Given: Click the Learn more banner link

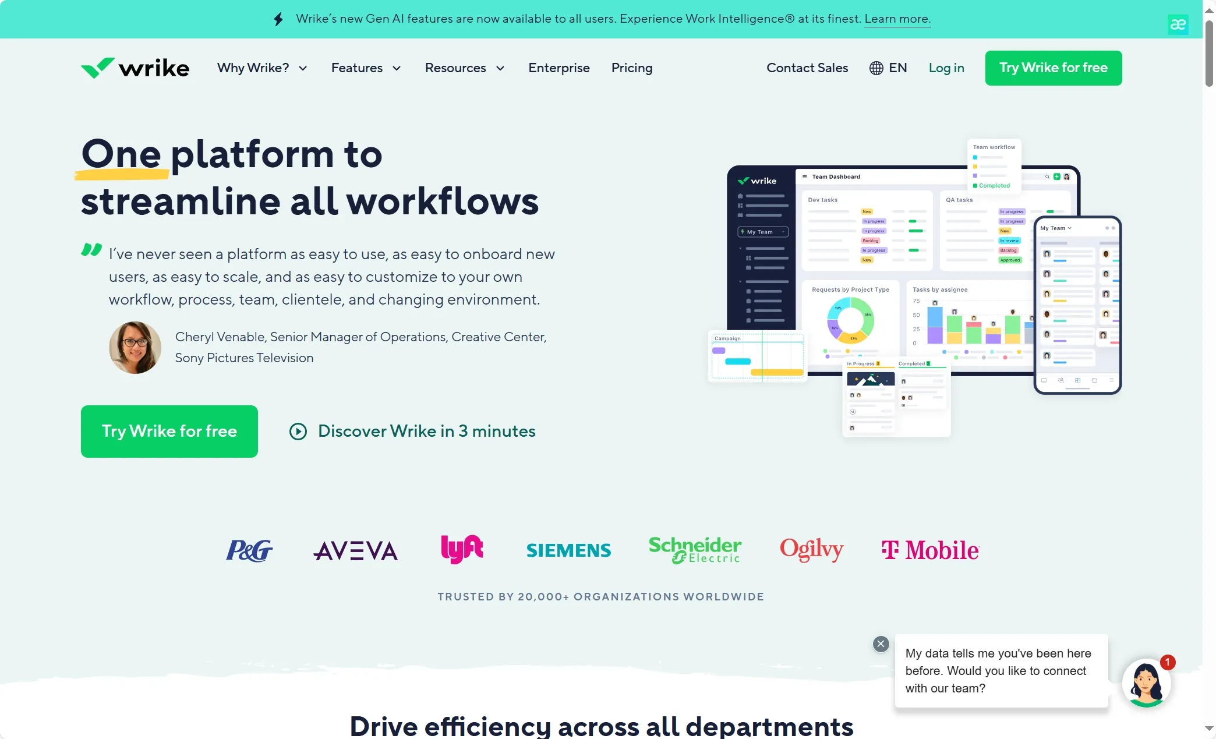Looking at the screenshot, I should [x=897, y=18].
